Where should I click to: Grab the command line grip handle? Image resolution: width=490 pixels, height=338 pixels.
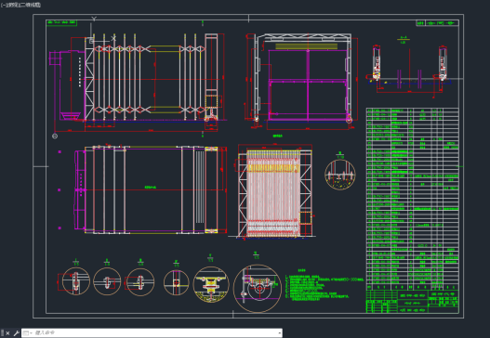tap(3, 333)
